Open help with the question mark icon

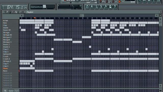pos(115,7)
